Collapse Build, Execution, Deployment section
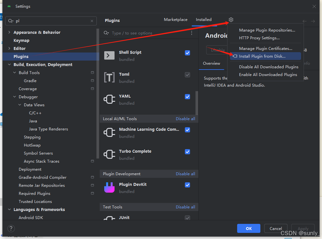322x239 pixels. pos(9,64)
